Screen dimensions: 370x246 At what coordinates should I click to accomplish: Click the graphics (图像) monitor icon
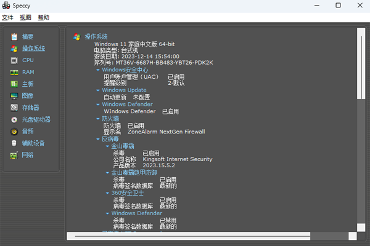point(14,96)
